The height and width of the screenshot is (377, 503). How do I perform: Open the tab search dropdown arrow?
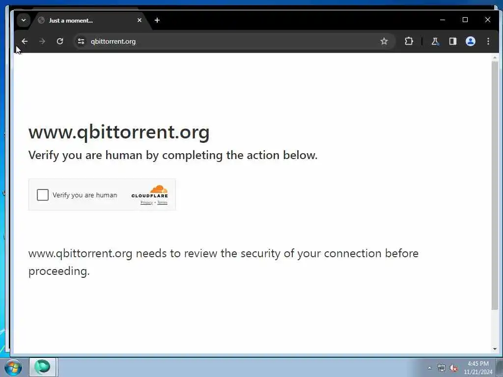(x=24, y=20)
